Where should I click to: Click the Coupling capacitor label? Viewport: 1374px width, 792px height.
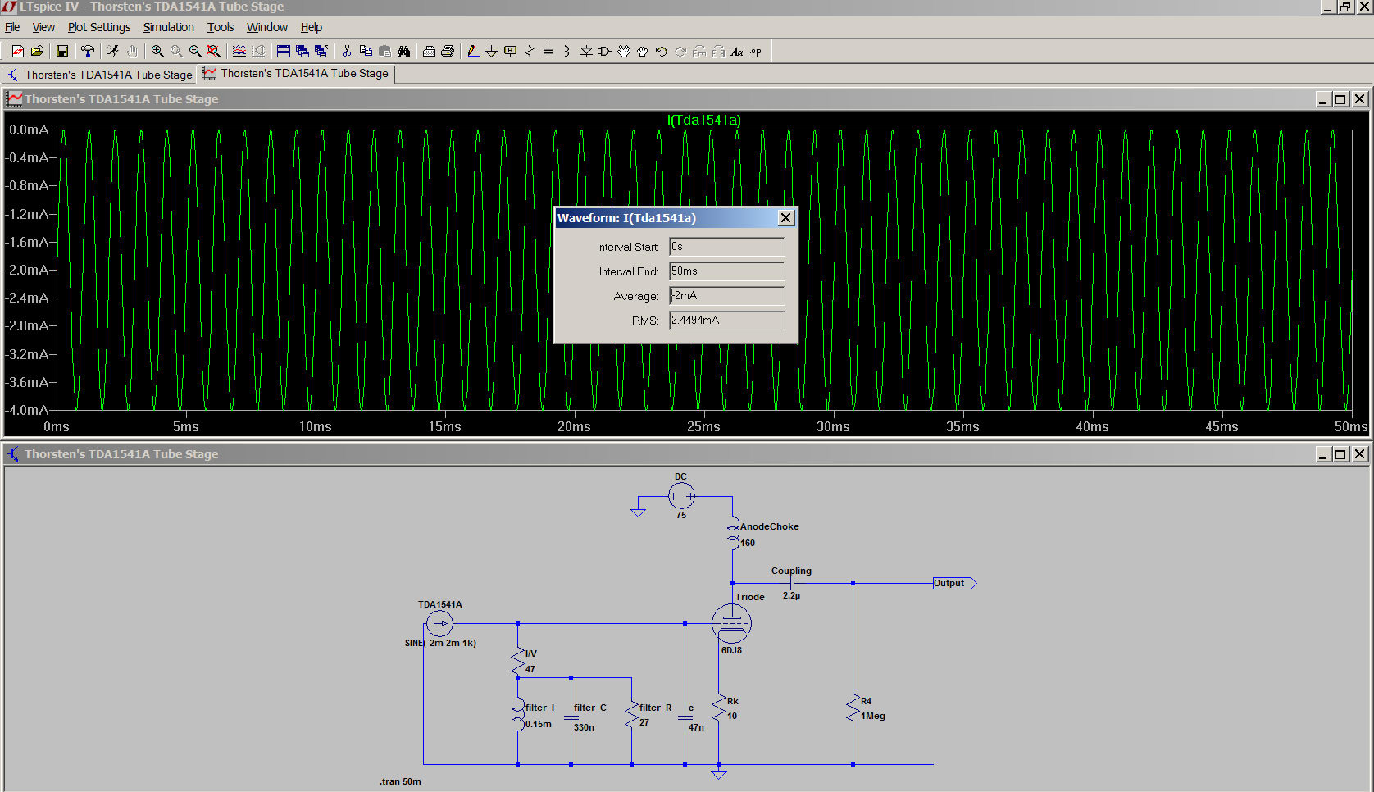coord(791,571)
